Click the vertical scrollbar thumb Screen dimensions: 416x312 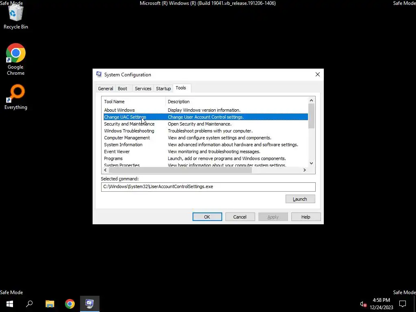click(312, 116)
